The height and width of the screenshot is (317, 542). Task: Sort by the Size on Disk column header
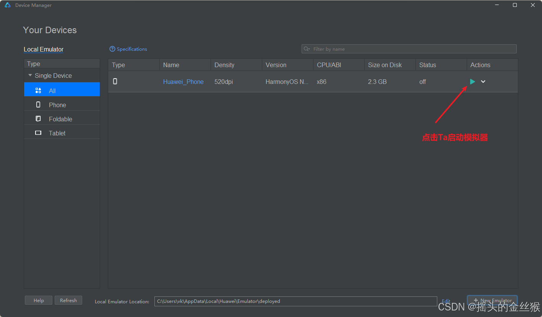(390, 65)
